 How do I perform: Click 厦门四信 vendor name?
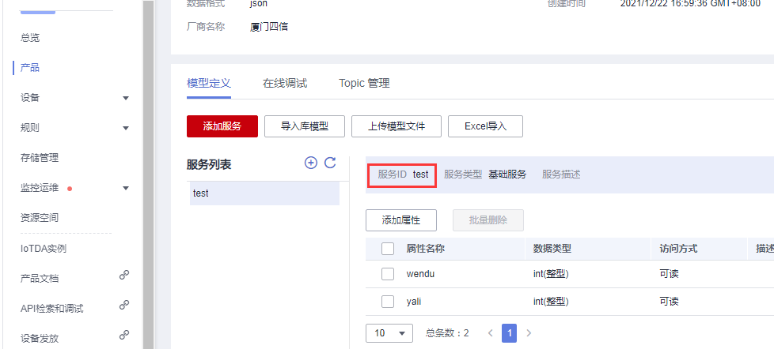tap(270, 27)
